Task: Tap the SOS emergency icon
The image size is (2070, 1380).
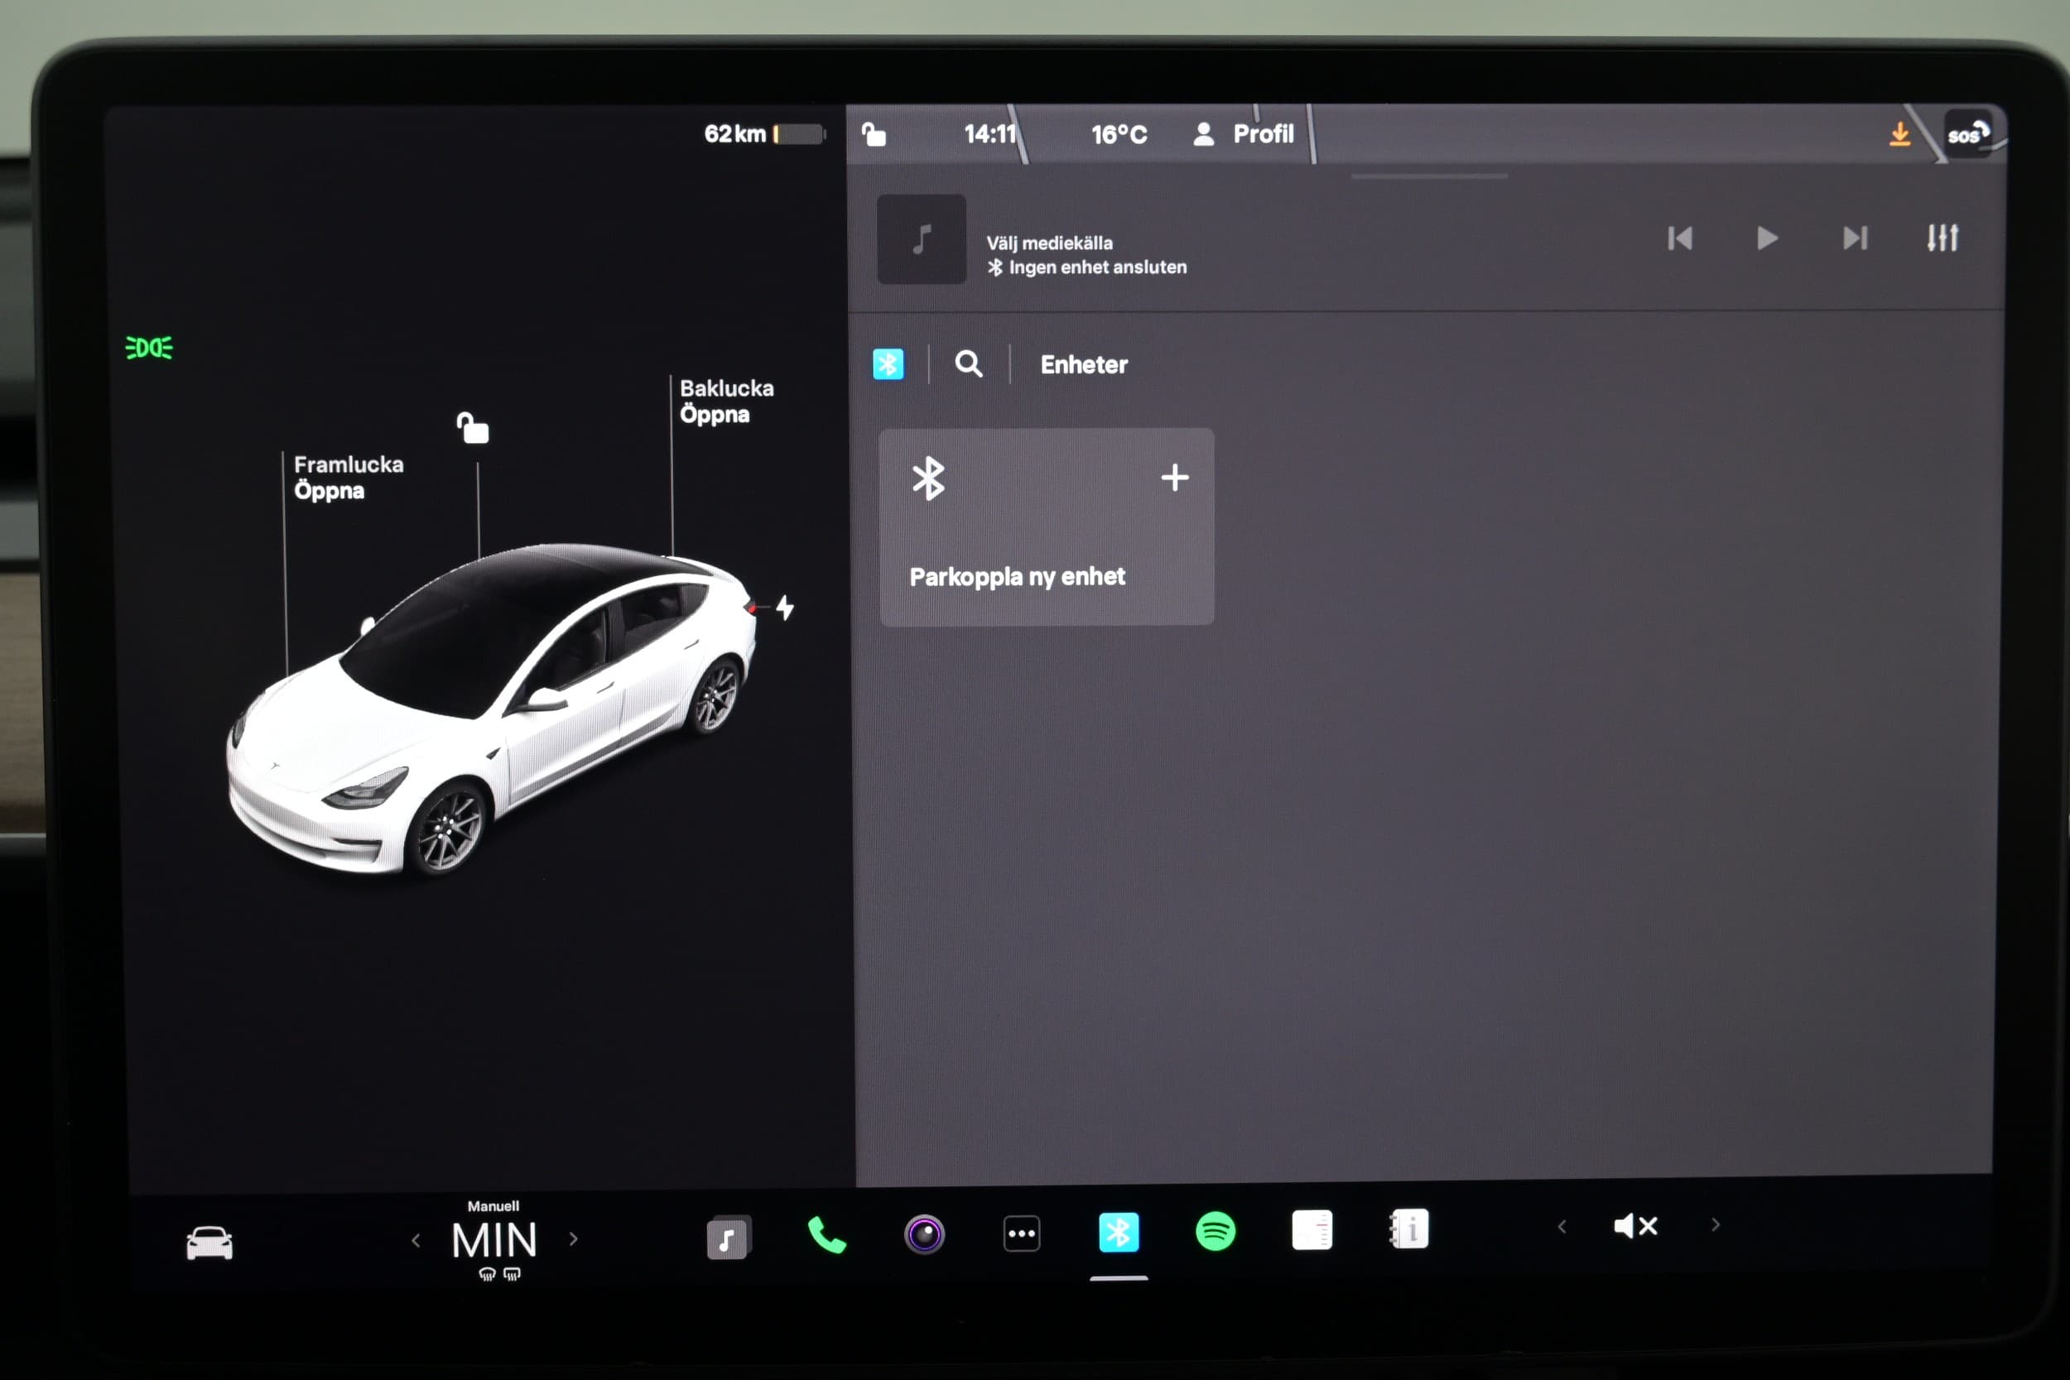Action: point(1968,134)
